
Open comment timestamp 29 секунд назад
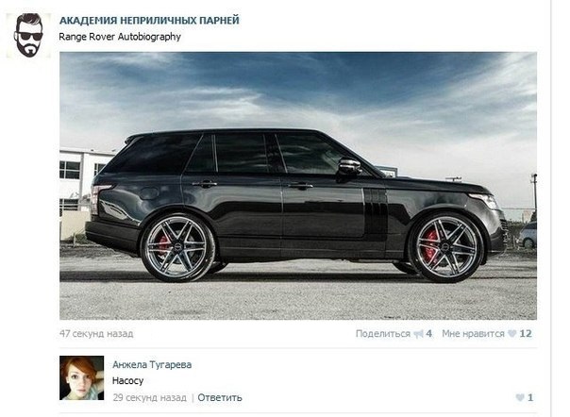click(149, 397)
